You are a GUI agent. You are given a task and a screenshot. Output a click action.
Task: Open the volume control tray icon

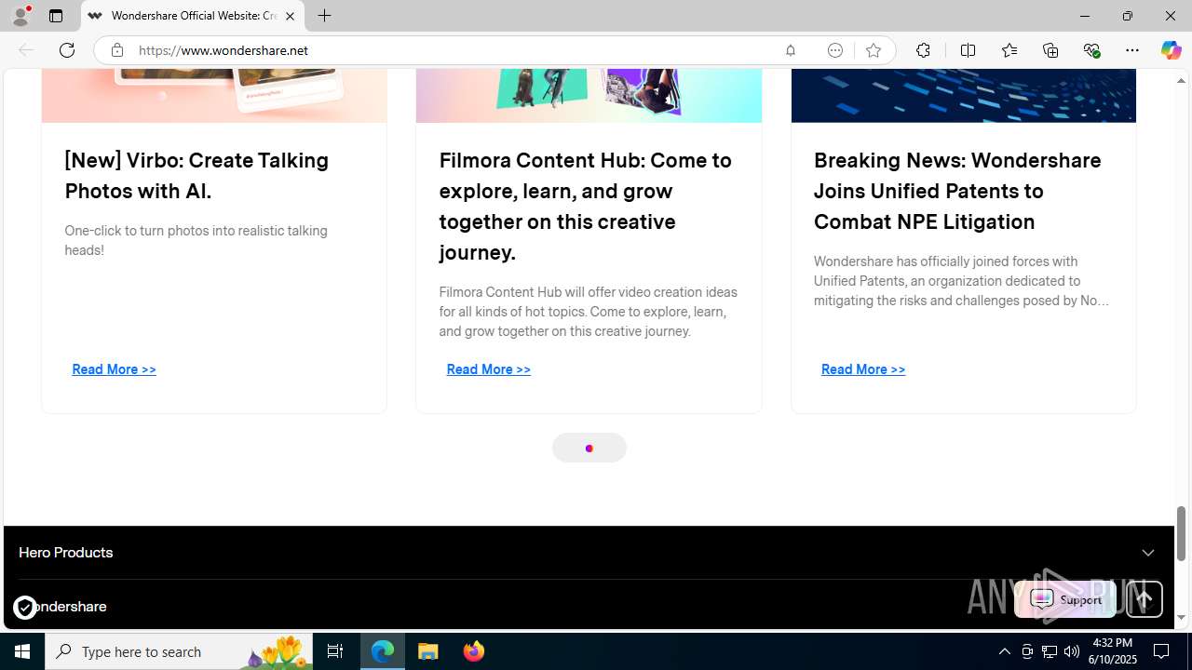1072,651
